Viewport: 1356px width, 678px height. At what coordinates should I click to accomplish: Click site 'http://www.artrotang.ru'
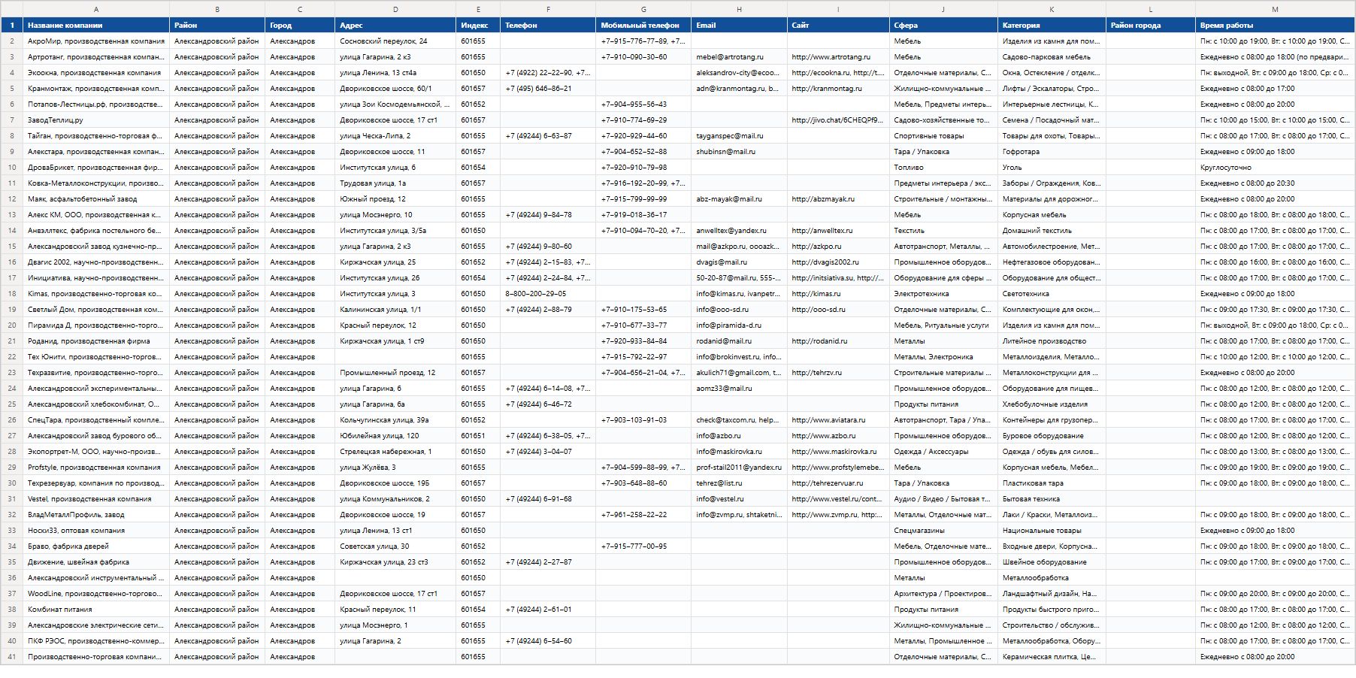tap(838, 56)
